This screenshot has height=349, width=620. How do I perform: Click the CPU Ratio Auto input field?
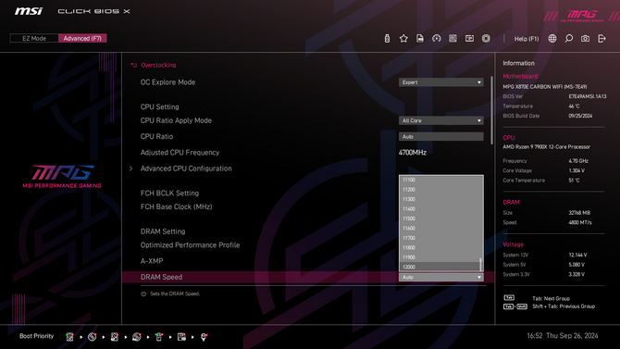pos(440,136)
